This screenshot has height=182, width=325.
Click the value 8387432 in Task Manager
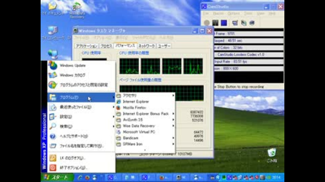[196, 112]
